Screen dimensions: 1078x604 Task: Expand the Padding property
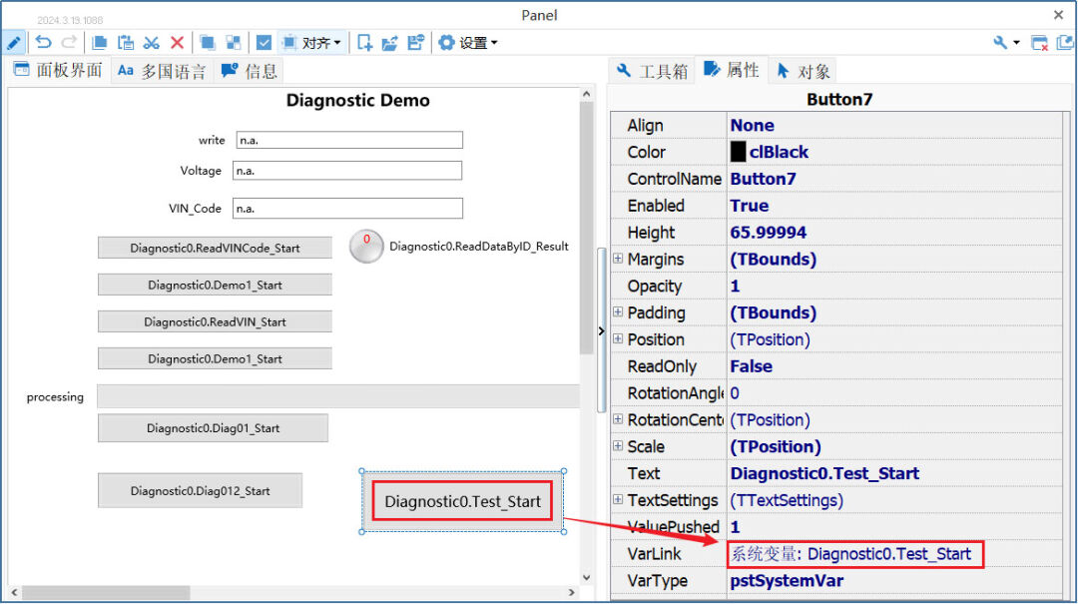pos(618,312)
